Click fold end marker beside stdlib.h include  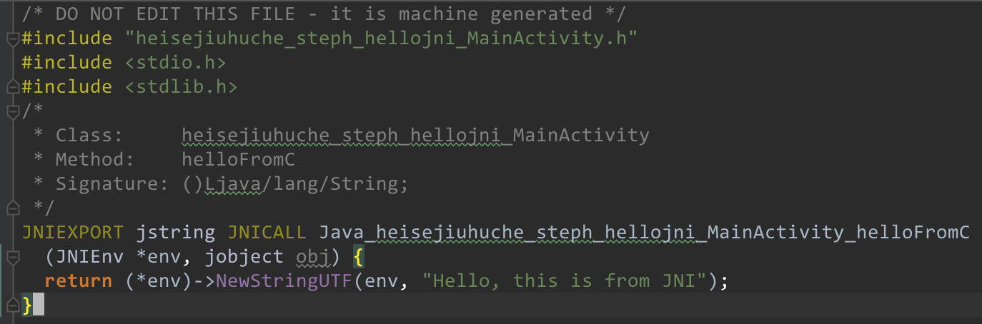pyautogui.click(x=11, y=86)
